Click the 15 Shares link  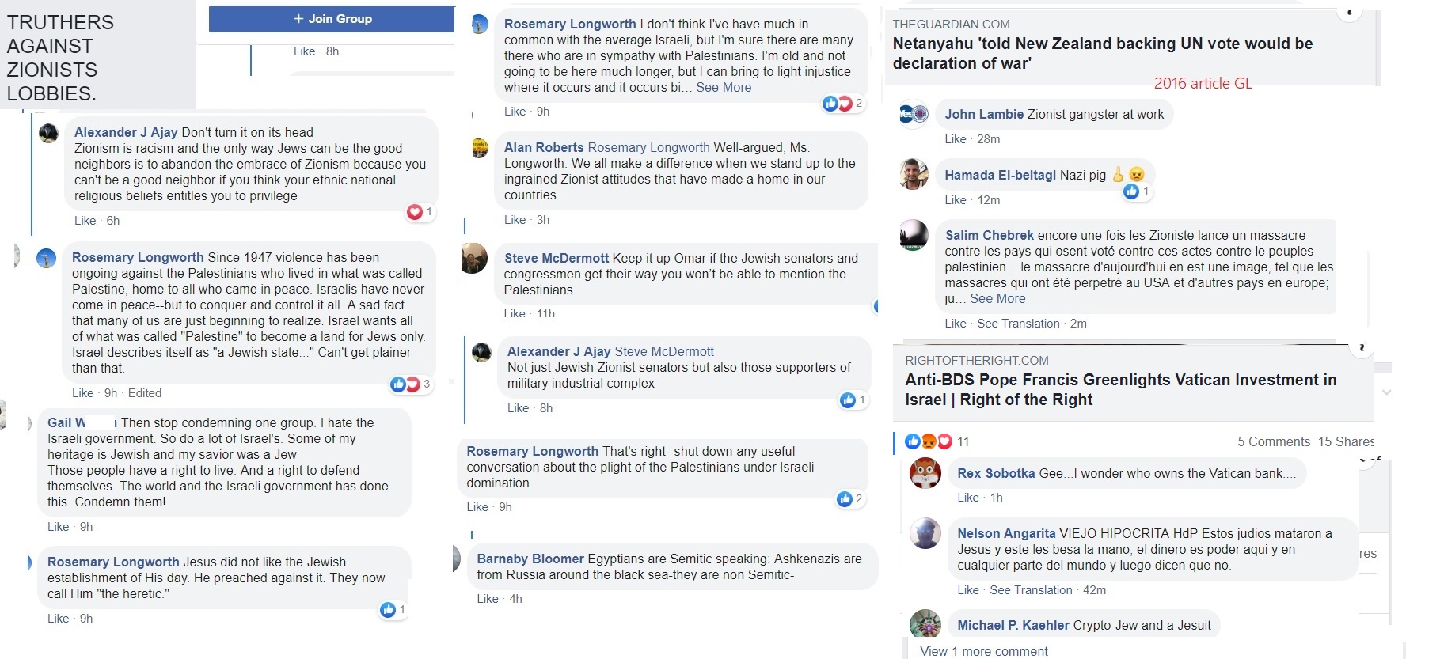[x=1346, y=442]
